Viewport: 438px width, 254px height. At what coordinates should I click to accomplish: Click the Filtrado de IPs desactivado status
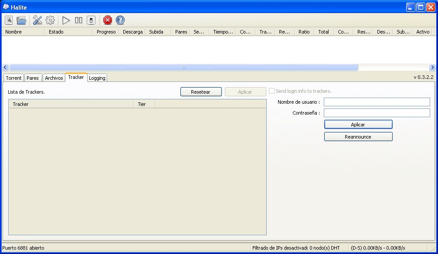279,248
